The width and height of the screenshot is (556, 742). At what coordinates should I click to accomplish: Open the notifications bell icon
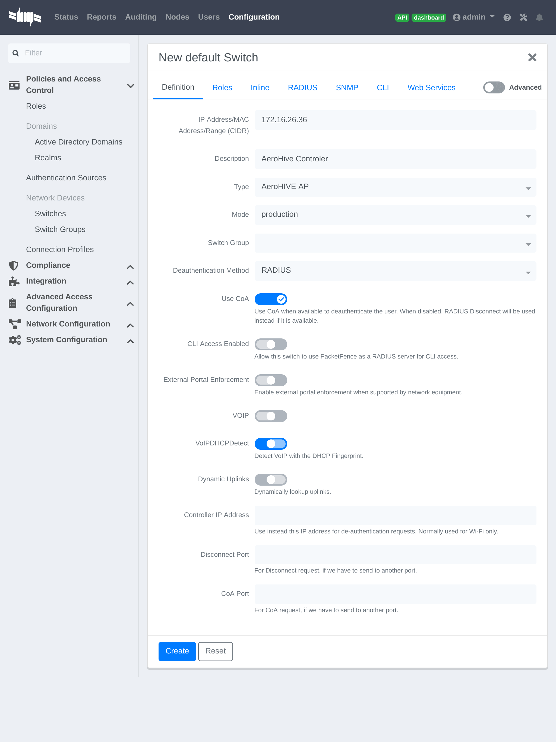click(x=539, y=17)
